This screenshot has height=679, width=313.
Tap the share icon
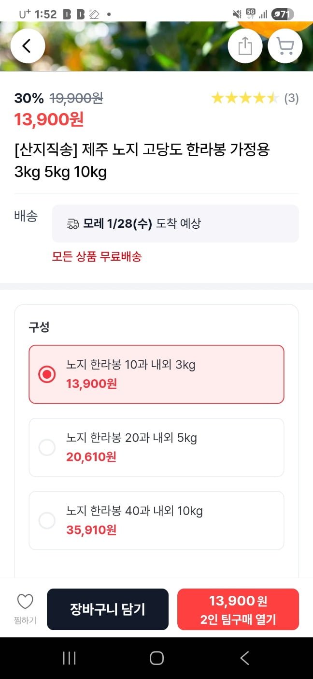click(x=245, y=46)
